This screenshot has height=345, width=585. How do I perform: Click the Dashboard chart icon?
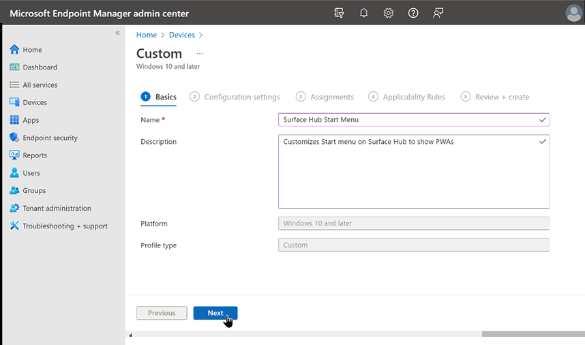pos(14,67)
